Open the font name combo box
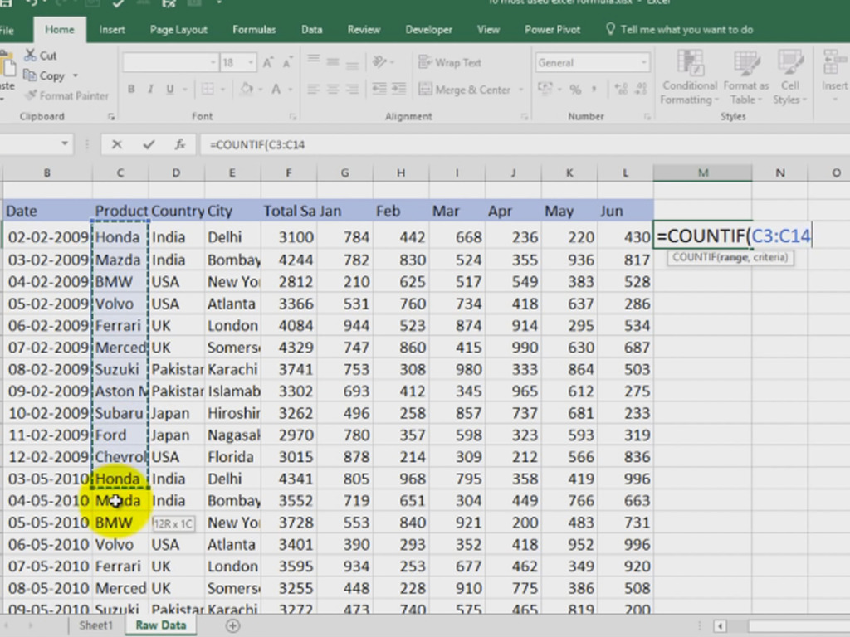This screenshot has width=850, height=637. 170,63
